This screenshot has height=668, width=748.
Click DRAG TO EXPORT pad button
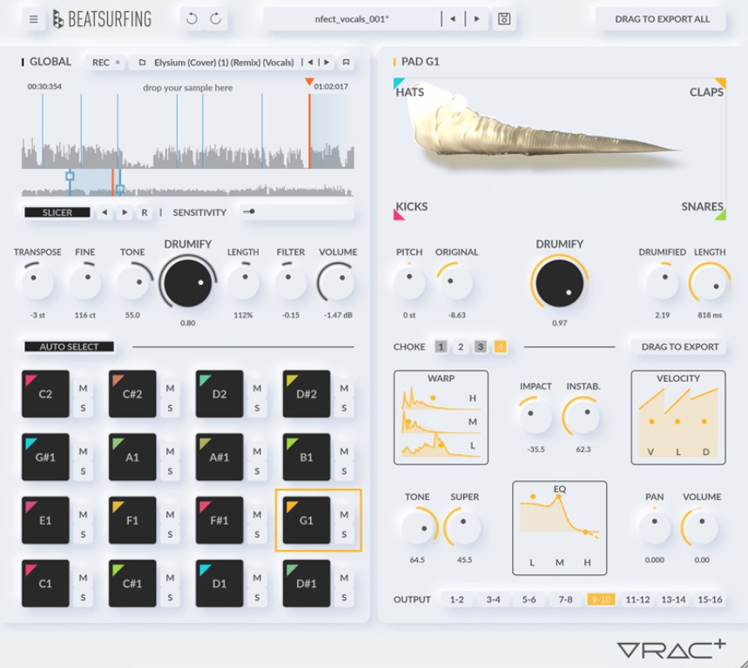point(680,347)
